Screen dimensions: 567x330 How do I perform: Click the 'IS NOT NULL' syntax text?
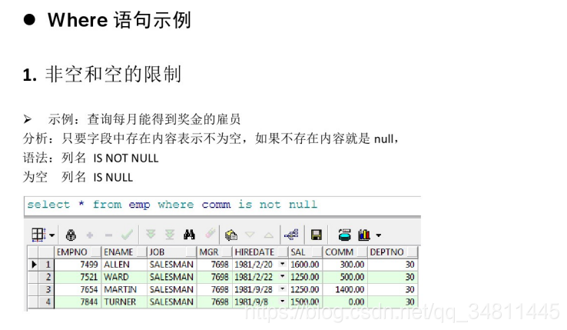[126, 158]
